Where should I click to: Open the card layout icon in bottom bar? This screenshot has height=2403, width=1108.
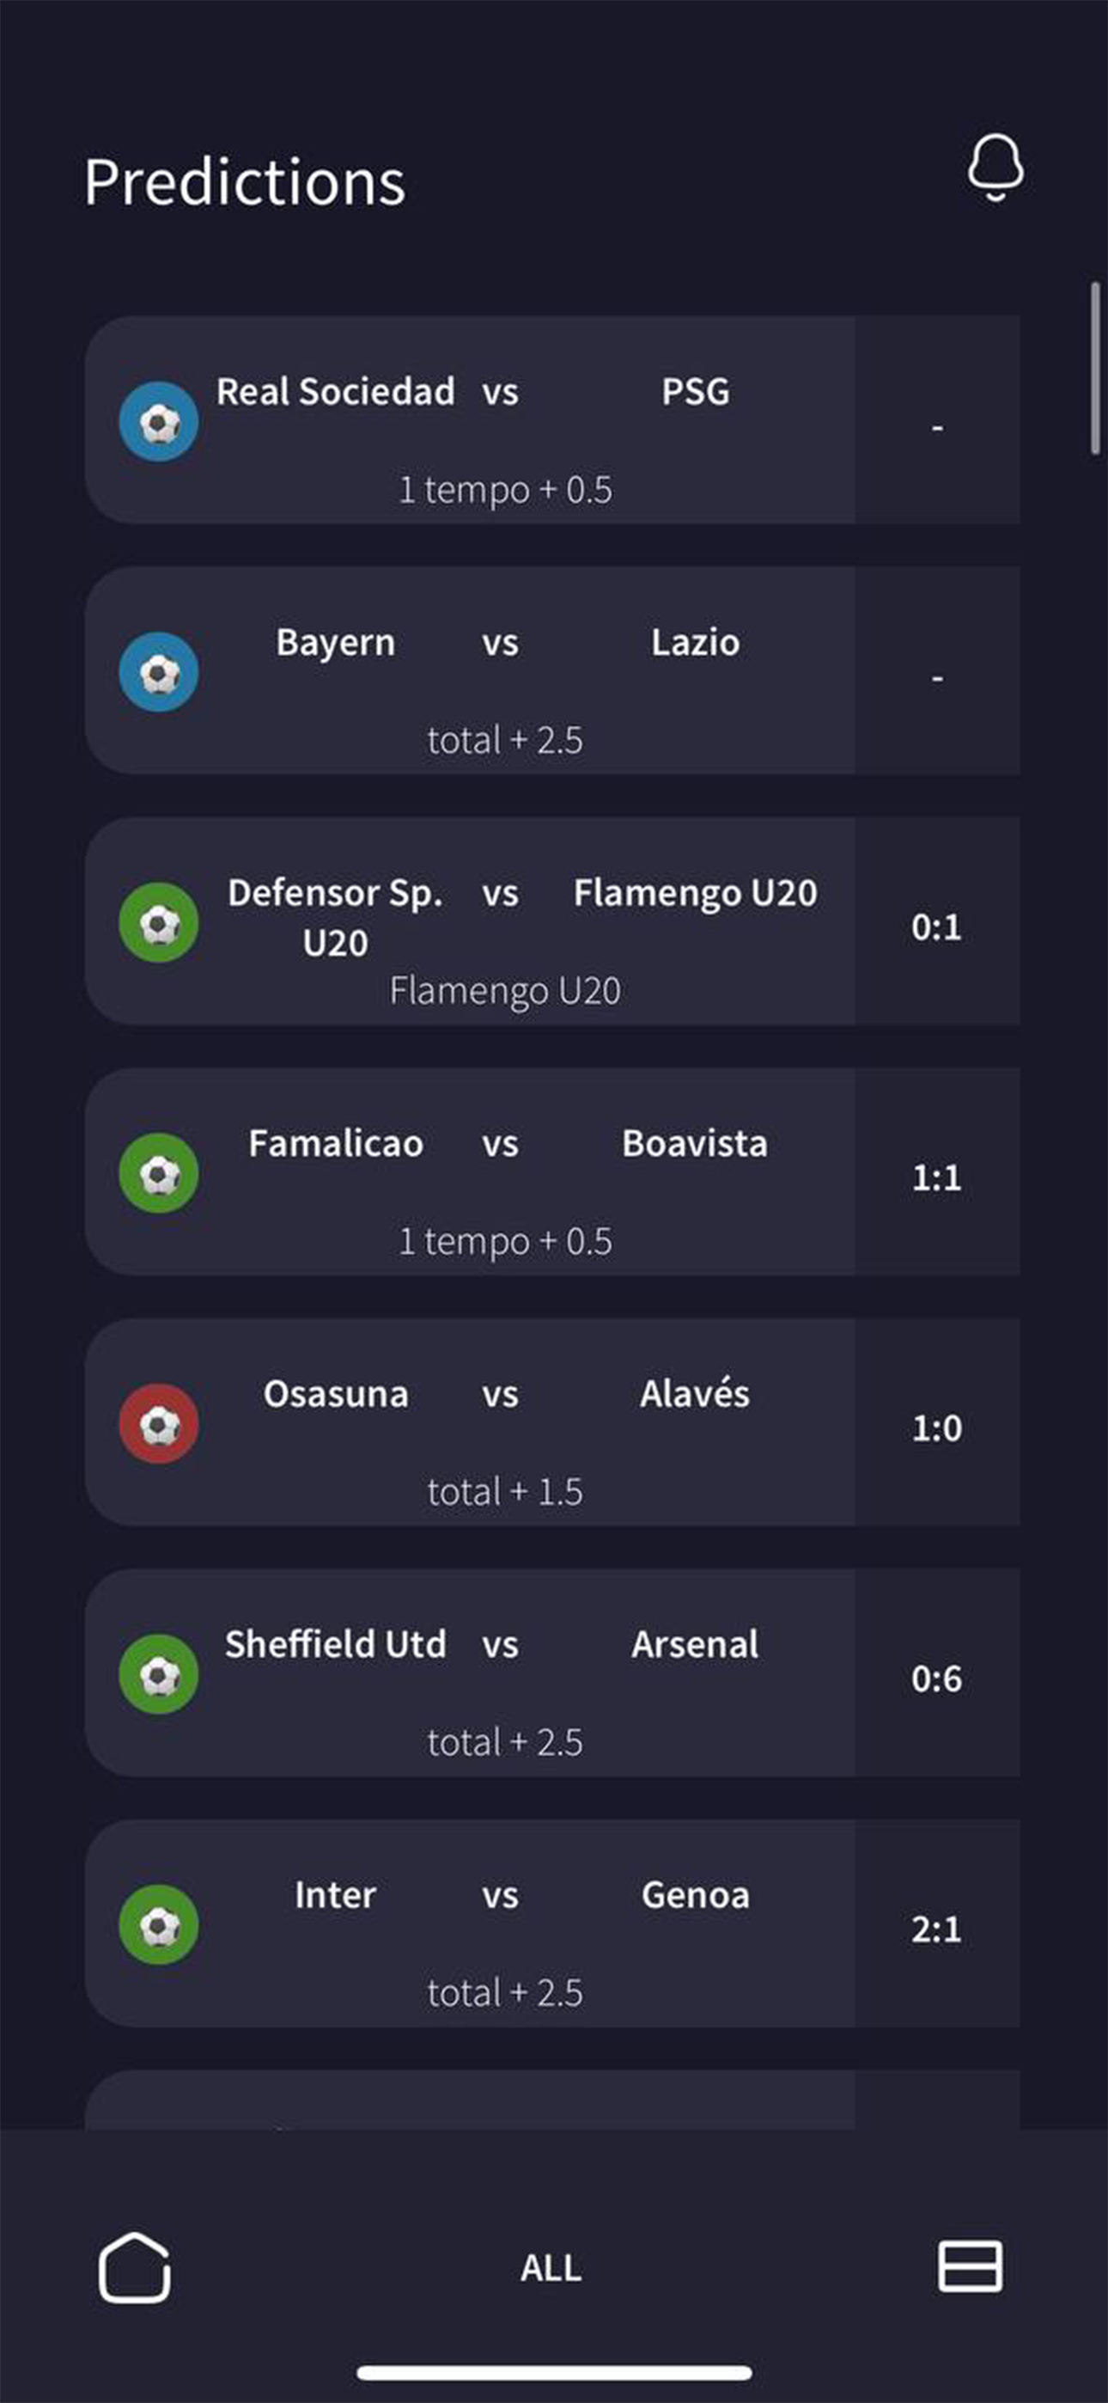(970, 2265)
